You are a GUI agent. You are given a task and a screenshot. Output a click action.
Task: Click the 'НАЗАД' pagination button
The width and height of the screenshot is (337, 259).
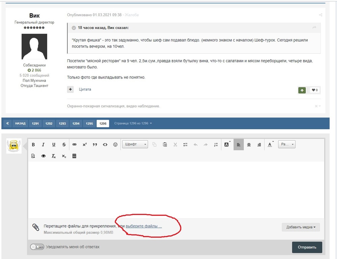click(20, 124)
